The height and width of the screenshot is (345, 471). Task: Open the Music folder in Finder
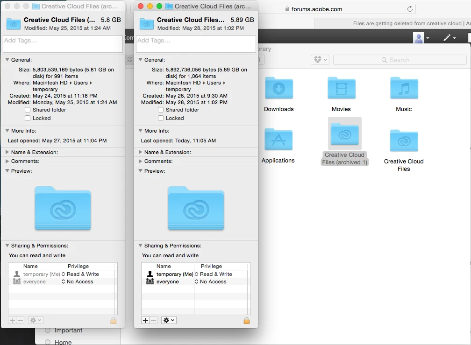[x=404, y=88]
